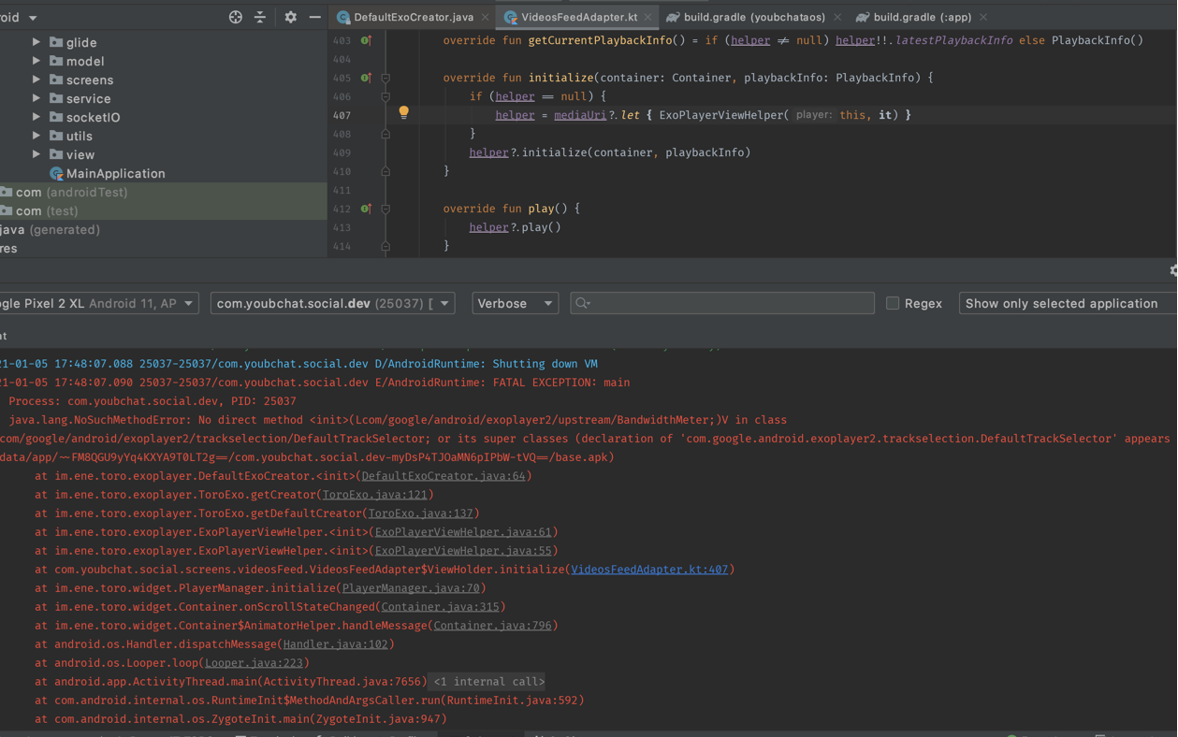Open Looper.java:223 link
The image size is (1178, 737).
click(x=254, y=663)
